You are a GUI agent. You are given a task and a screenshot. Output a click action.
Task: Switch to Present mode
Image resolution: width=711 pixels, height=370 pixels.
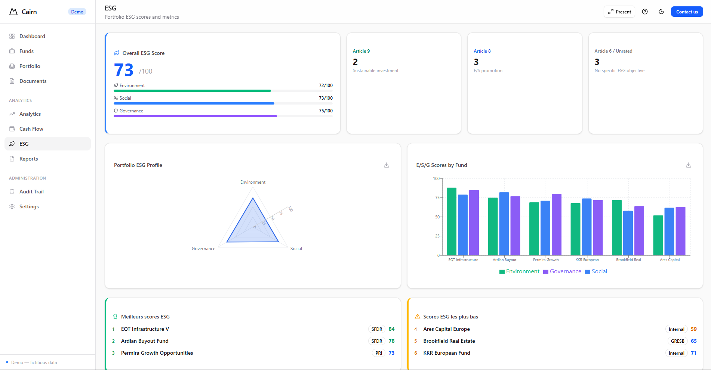(619, 12)
